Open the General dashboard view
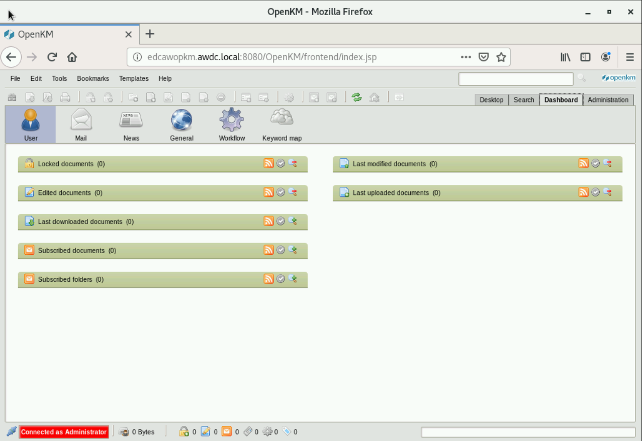The image size is (642, 441). [181, 125]
